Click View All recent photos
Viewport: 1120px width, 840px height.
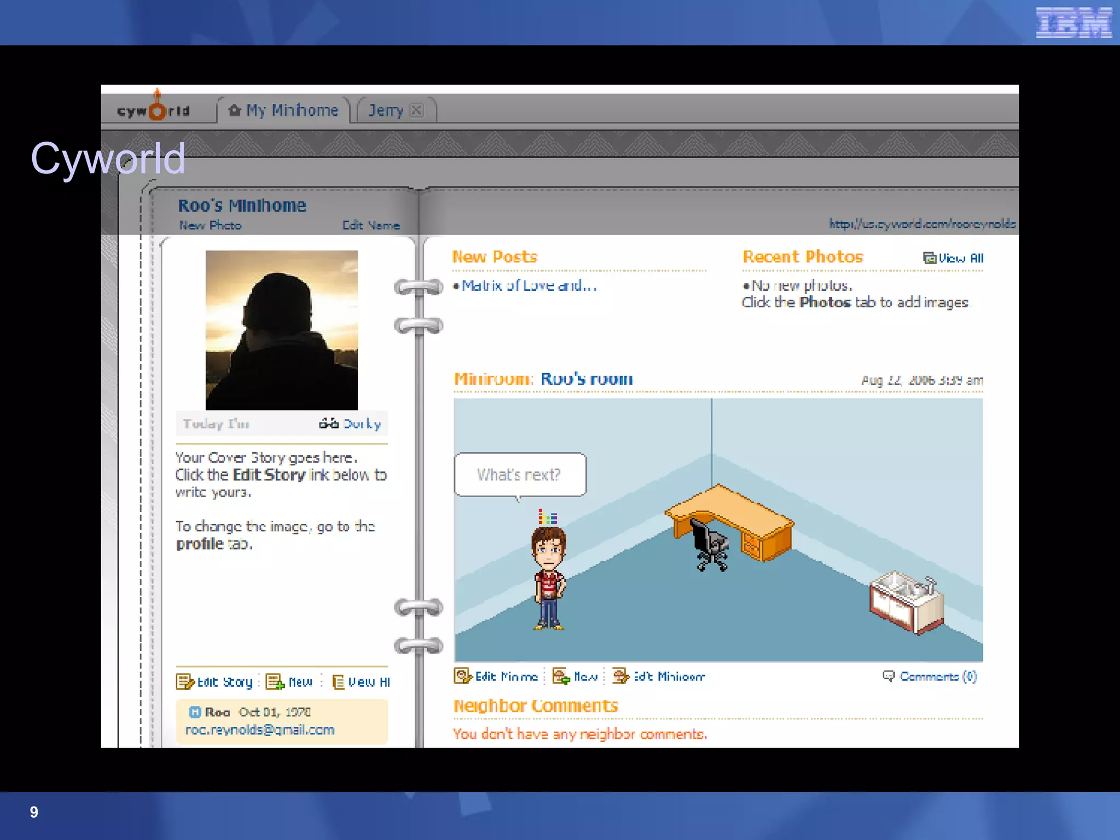(961, 258)
